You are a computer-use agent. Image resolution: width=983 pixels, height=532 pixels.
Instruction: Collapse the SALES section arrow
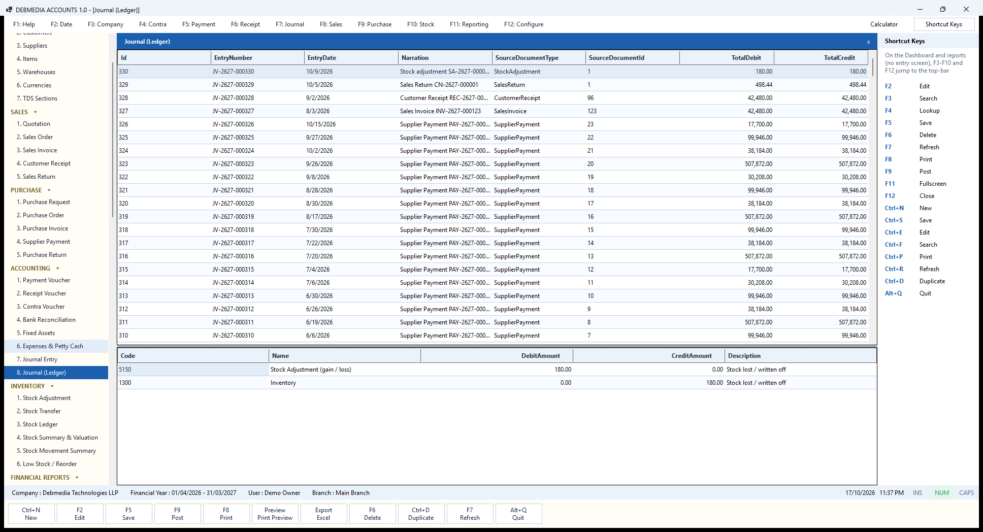click(x=35, y=112)
